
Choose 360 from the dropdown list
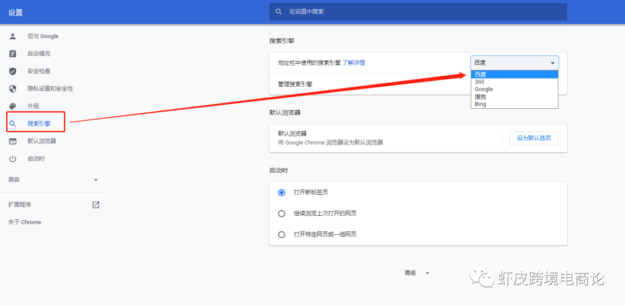[x=514, y=82]
